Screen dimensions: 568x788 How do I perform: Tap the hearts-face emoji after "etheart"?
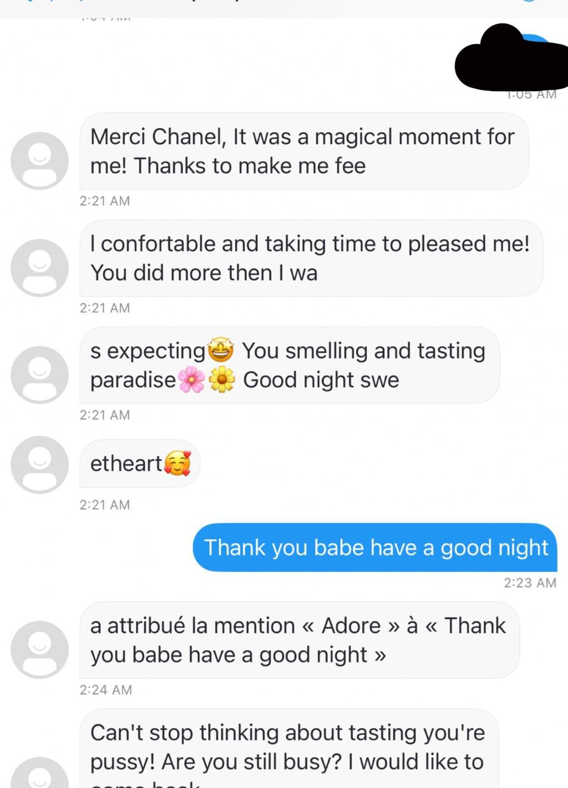pyautogui.click(x=177, y=463)
